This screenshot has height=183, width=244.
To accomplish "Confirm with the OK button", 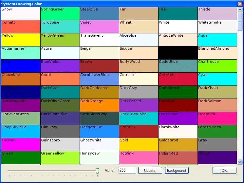I will click(x=224, y=171).
